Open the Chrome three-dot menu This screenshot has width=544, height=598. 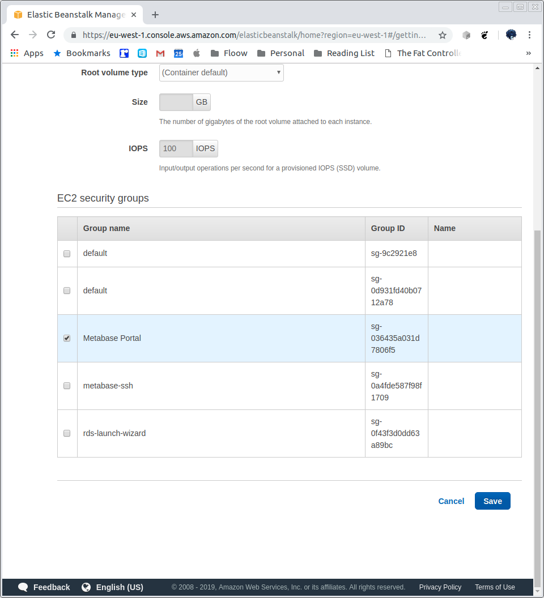(x=529, y=35)
